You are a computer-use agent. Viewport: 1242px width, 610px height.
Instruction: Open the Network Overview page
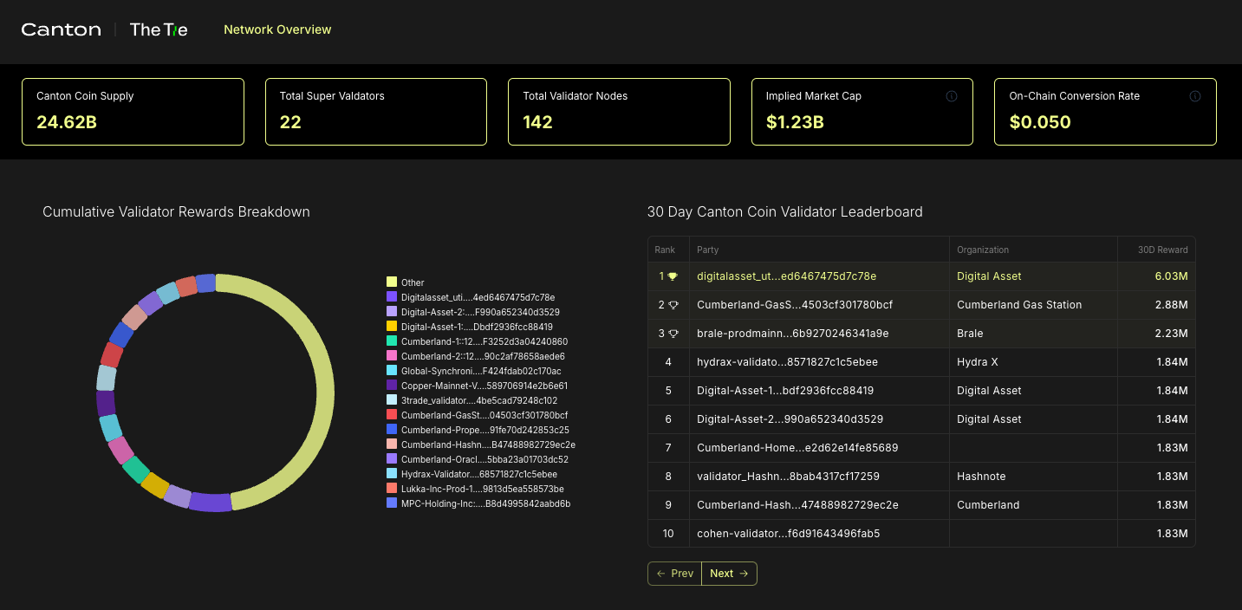pyautogui.click(x=277, y=29)
